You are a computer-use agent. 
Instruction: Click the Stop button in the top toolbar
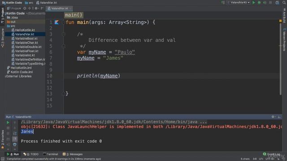(270, 3)
